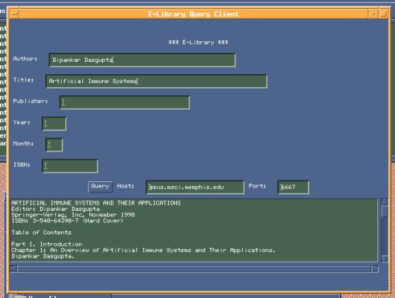Click inside the query results text area
The image size is (395, 298).
click(194, 230)
